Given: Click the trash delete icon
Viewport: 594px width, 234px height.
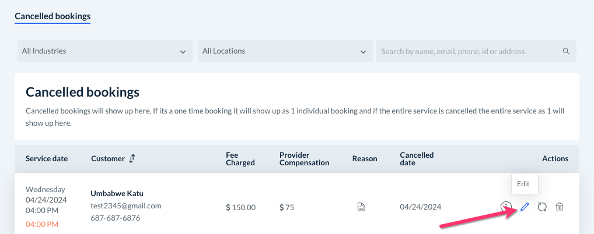Looking at the screenshot, I should click(x=559, y=207).
